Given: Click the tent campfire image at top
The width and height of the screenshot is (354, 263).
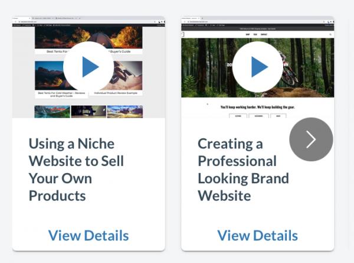Looking at the screenshot, I should (x=88, y=37).
